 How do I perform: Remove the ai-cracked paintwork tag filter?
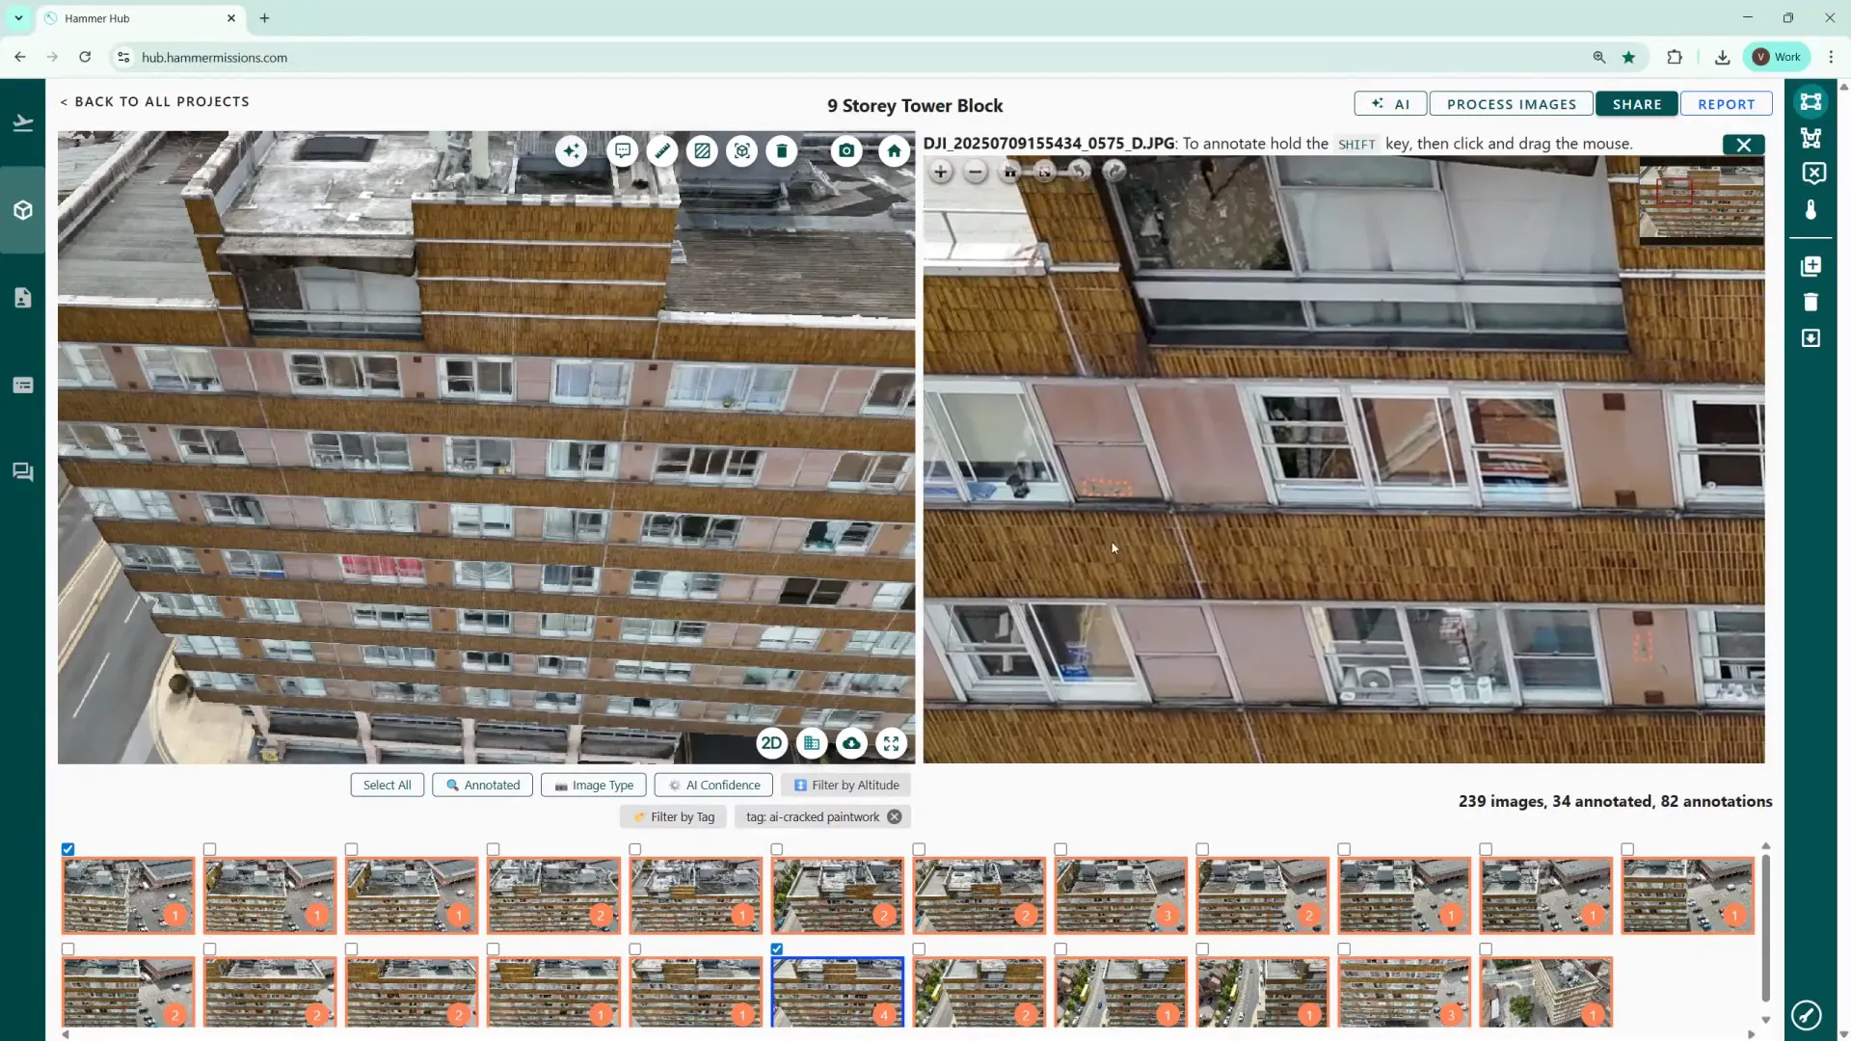(895, 817)
